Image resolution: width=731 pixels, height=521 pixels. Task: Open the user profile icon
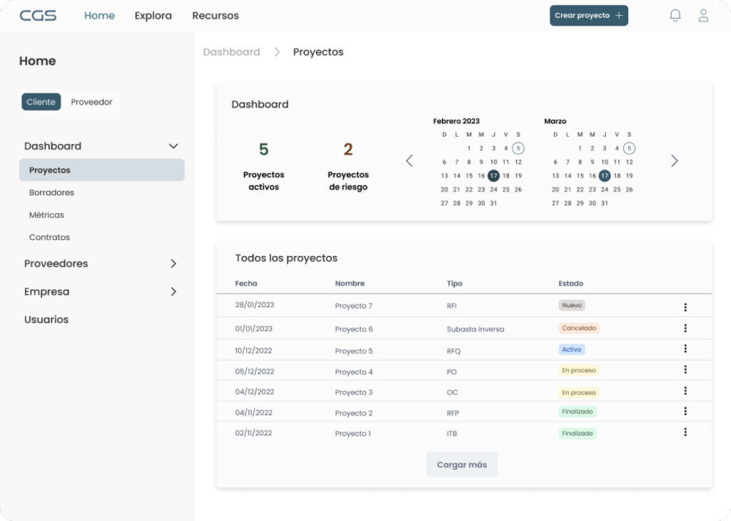[x=703, y=16]
